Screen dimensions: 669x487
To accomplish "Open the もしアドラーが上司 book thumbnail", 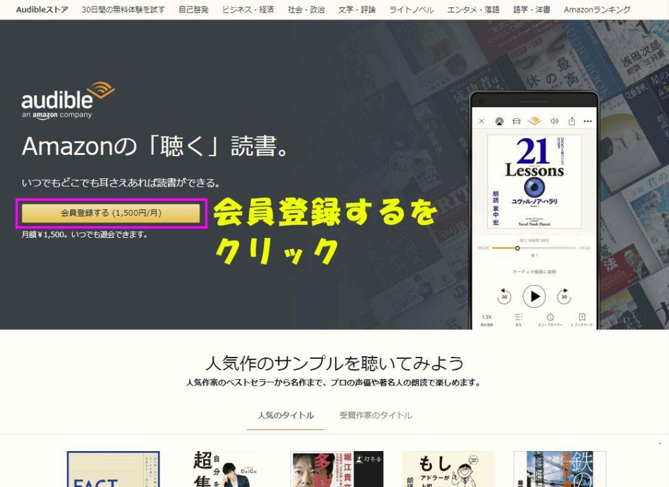I will 448,469.
